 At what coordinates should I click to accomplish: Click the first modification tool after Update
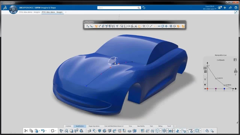61,131
